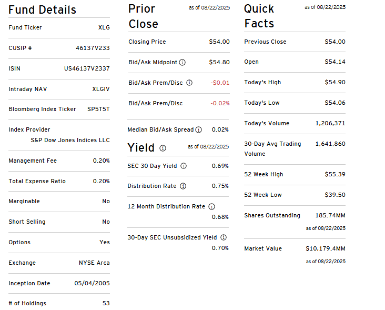Click the Market Value figure $10,179.4MM
The image size is (385, 310).
tap(326, 248)
